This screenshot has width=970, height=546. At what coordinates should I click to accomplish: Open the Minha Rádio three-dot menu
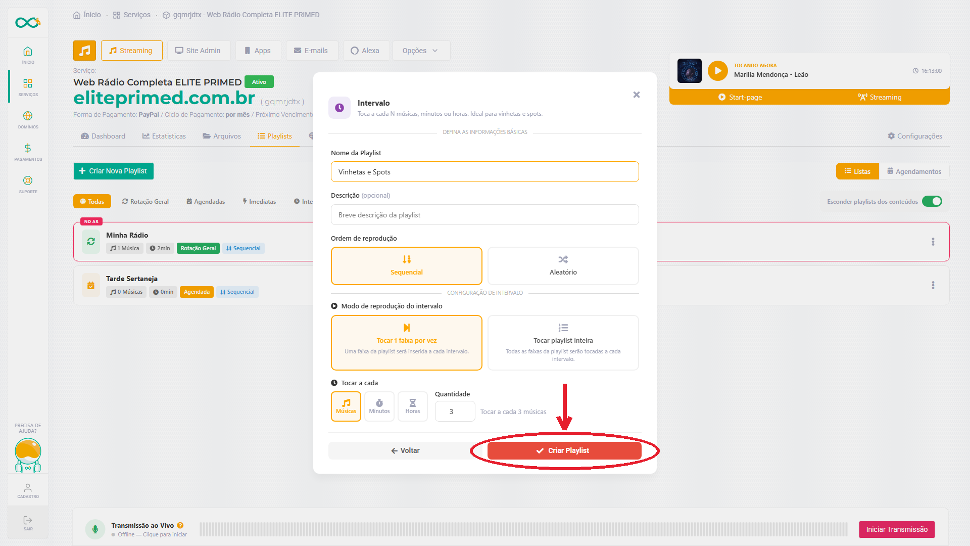click(x=933, y=242)
